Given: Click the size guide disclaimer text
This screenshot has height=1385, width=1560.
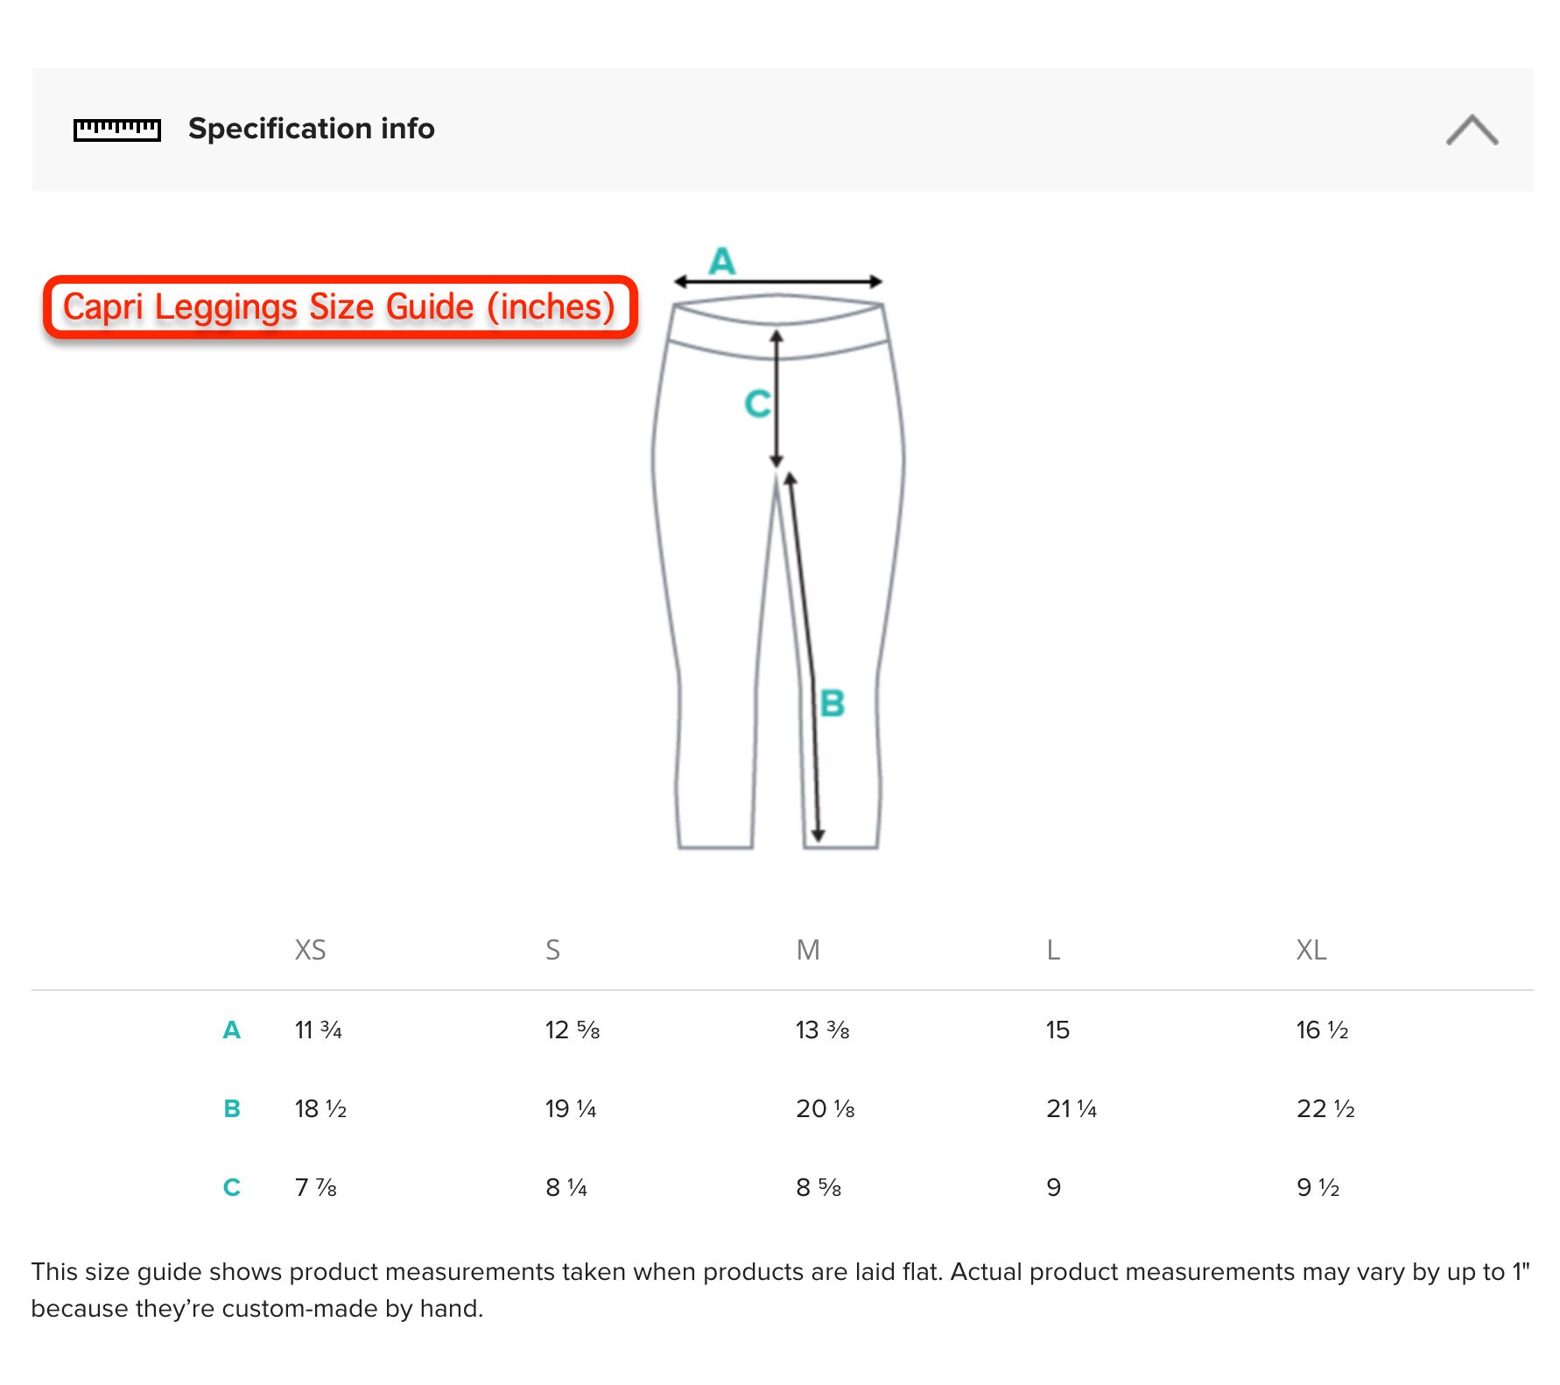Looking at the screenshot, I should (780, 1290).
